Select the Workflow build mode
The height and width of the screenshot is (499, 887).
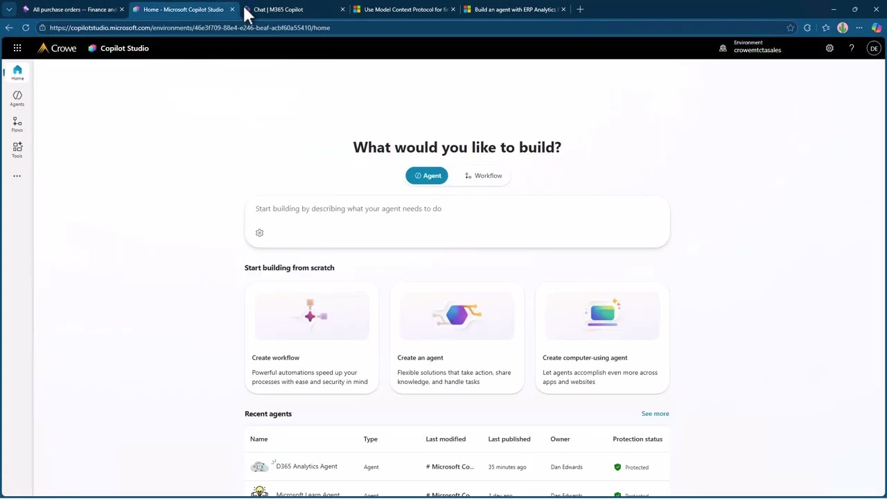tap(483, 176)
